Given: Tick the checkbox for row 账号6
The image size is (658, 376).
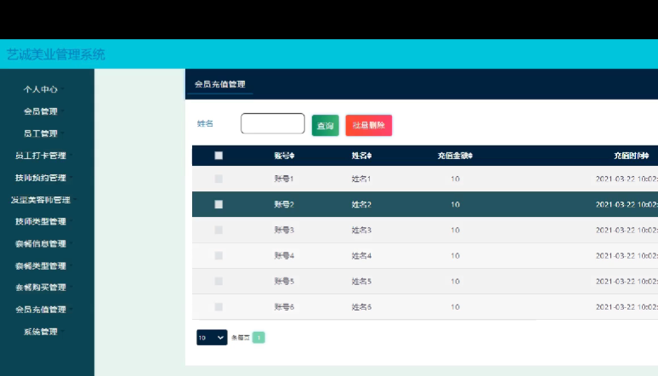Looking at the screenshot, I should [x=218, y=306].
